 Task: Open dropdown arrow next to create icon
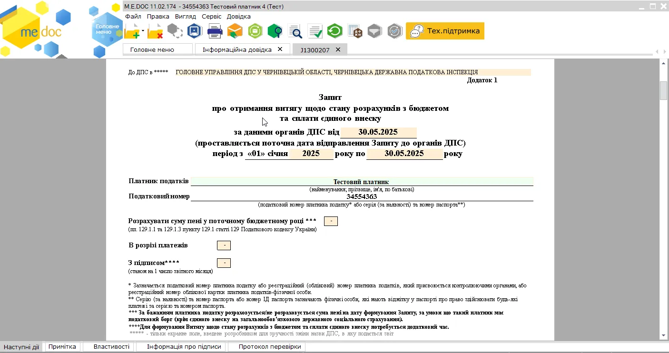(143, 31)
